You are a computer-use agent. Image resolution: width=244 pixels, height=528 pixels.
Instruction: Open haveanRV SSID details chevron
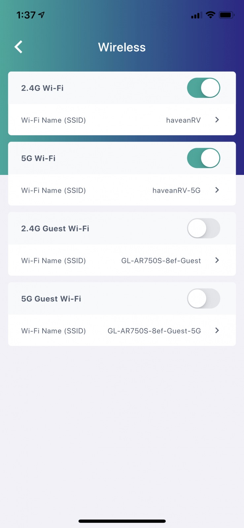[217, 120]
